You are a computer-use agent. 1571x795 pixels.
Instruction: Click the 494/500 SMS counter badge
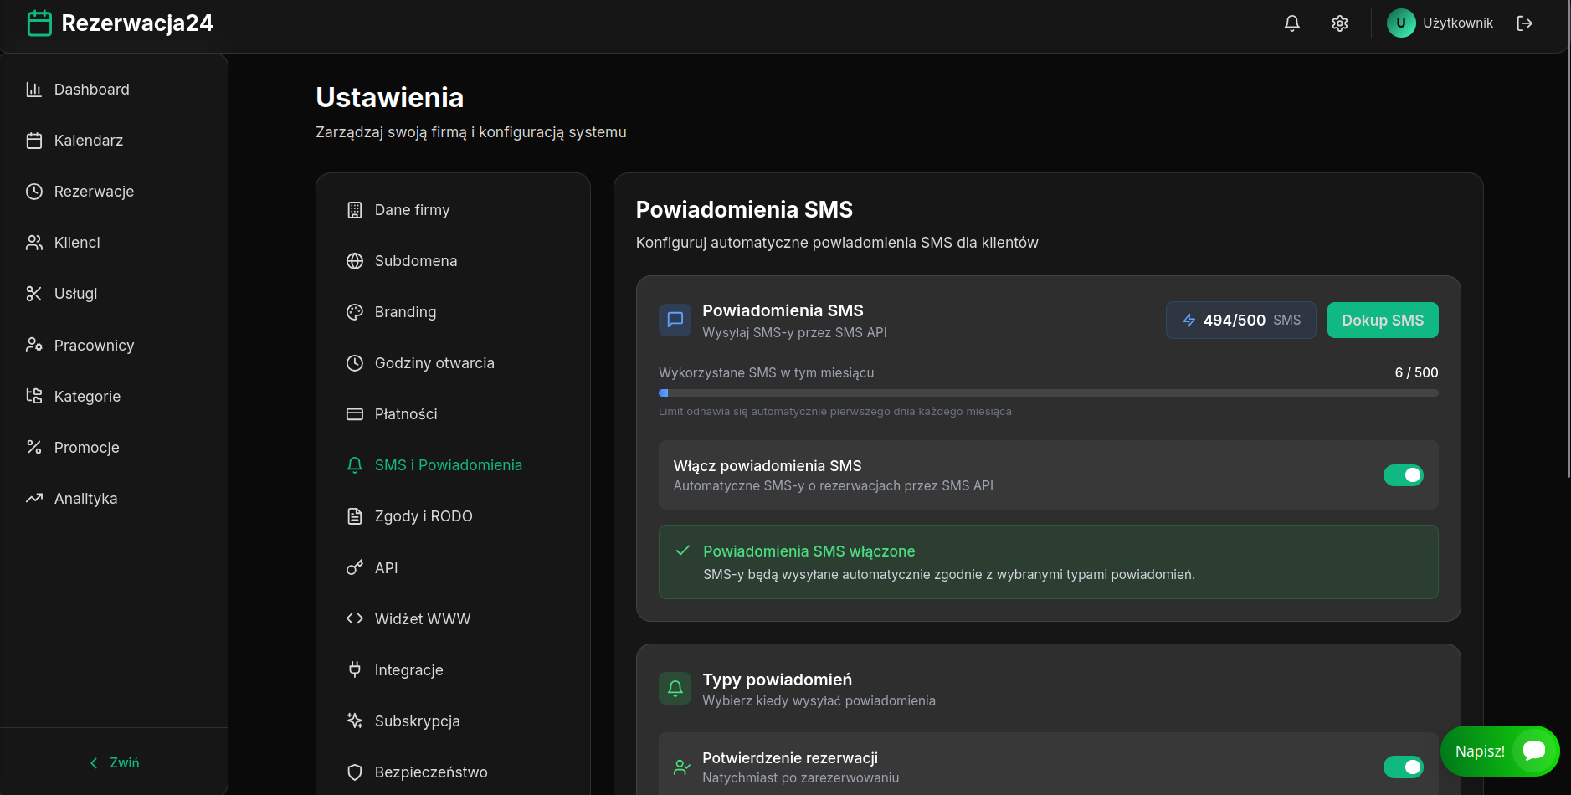(1241, 320)
